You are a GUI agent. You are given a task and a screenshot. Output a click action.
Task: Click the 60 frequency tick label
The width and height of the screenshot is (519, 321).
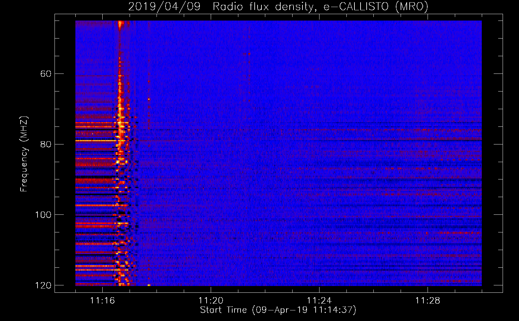[x=46, y=74]
